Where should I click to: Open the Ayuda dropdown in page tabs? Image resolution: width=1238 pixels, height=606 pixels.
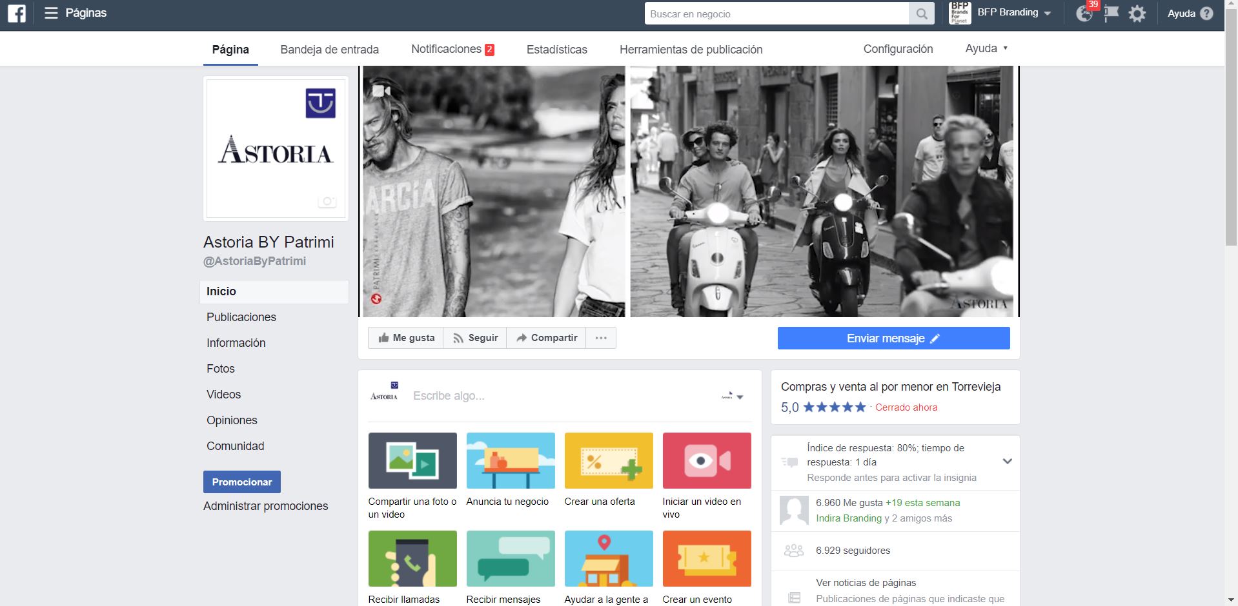(986, 49)
